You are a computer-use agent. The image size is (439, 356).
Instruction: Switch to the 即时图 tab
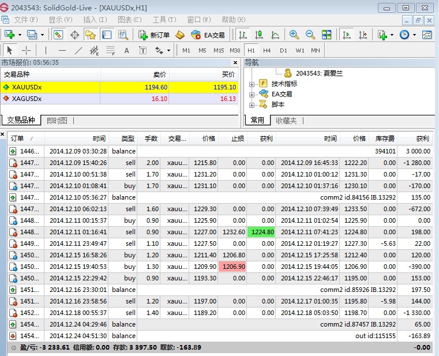click(x=57, y=121)
